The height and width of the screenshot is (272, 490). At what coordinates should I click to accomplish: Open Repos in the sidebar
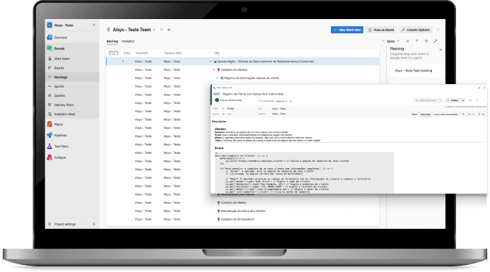tap(59, 124)
